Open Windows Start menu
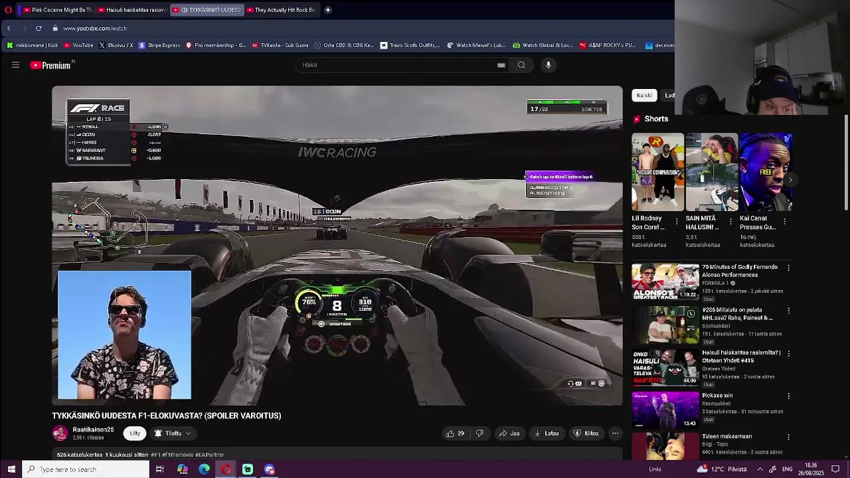850x478 pixels. pos(11,469)
